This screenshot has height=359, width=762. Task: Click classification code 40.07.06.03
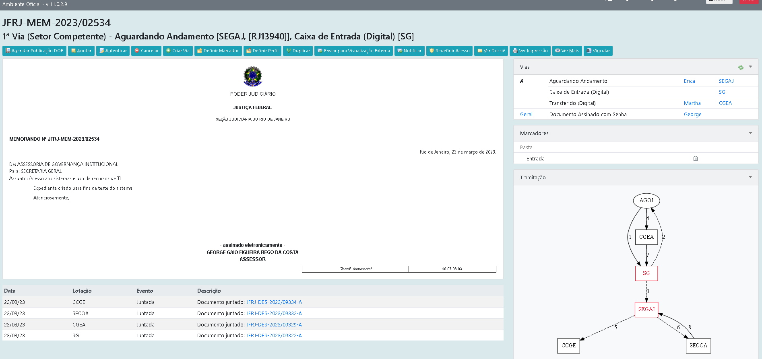452,269
